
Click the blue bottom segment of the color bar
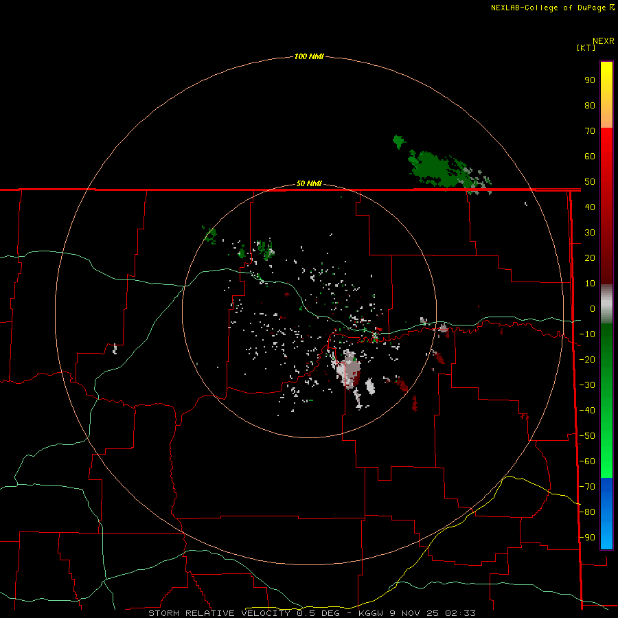[606, 513]
